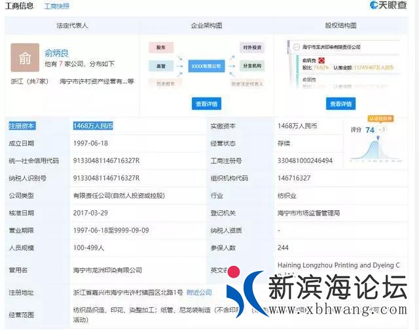Click 营业期限 value 1997-06-18至9999-09-09
The image size is (419, 330).
pos(111,230)
